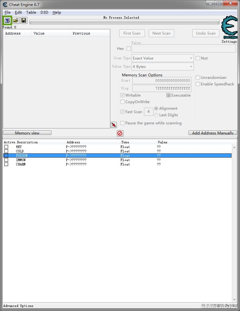Select the POISON row description
This screenshot has width=240, height=311.
(22, 155)
